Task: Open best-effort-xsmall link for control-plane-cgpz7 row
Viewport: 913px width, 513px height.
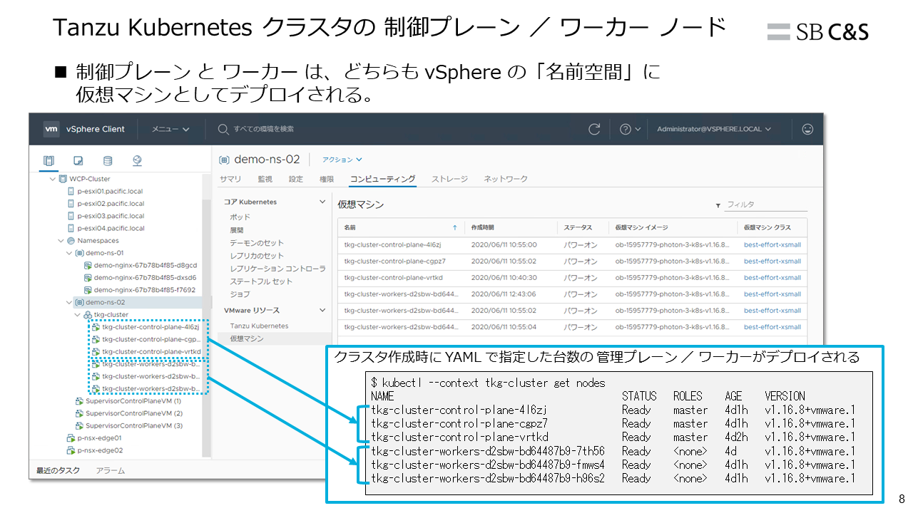Action: click(x=772, y=261)
